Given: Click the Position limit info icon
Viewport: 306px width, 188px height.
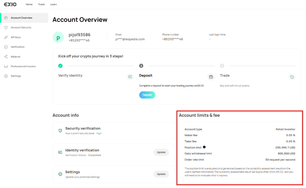Looking at the screenshot, I should pos(204,147).
